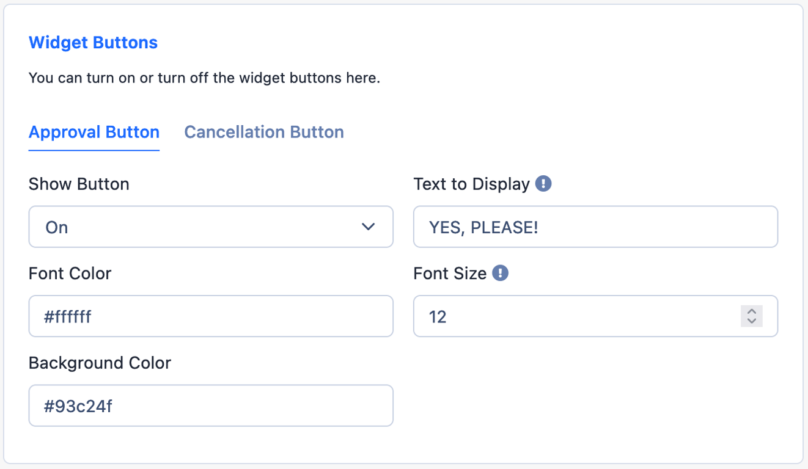Click the Font Size label text

click(x=450, y=274)
